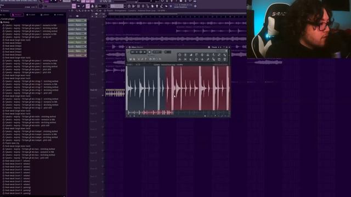Select the last purple clip in picker list
The height and width of the screenshot is (197, 351).
click(77, 55)
